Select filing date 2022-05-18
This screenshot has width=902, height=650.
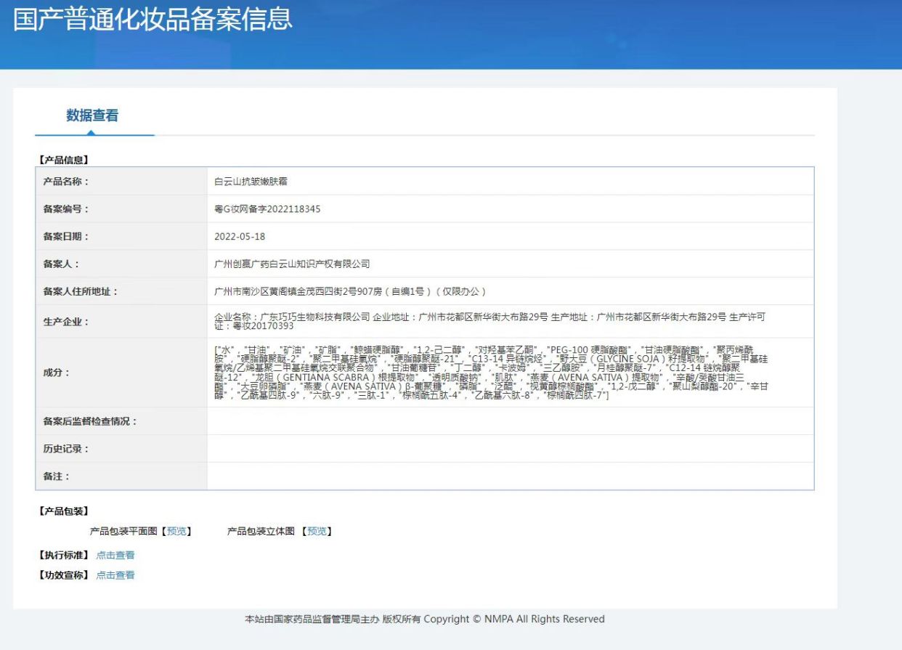click(x=240, y=237)
